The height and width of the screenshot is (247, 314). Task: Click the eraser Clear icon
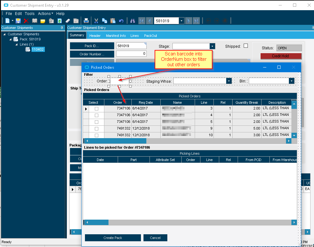(68, 21)
